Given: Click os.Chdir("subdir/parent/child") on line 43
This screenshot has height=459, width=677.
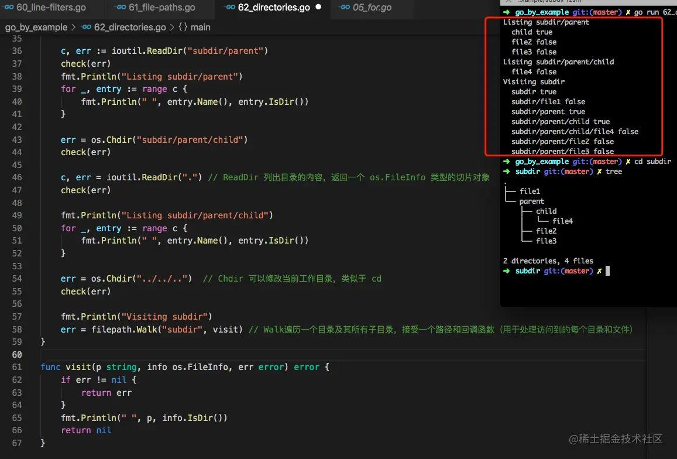Looking at the screenshot, I should tap(169, 139).
